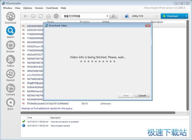This screenshot has height=140, width=192.
Task: Click the blue info status icon
Action: point(24,125)
